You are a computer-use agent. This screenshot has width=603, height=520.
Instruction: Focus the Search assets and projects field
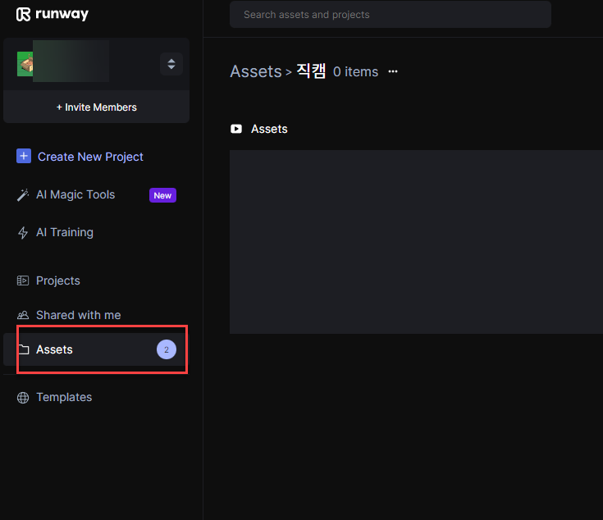tap(390, 15)
